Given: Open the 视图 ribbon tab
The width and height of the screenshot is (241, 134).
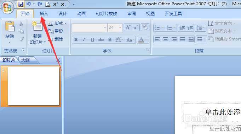Looking at the screenshot, I should point(150,14).
